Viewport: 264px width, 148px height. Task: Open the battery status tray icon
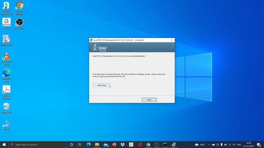[226, 144]
